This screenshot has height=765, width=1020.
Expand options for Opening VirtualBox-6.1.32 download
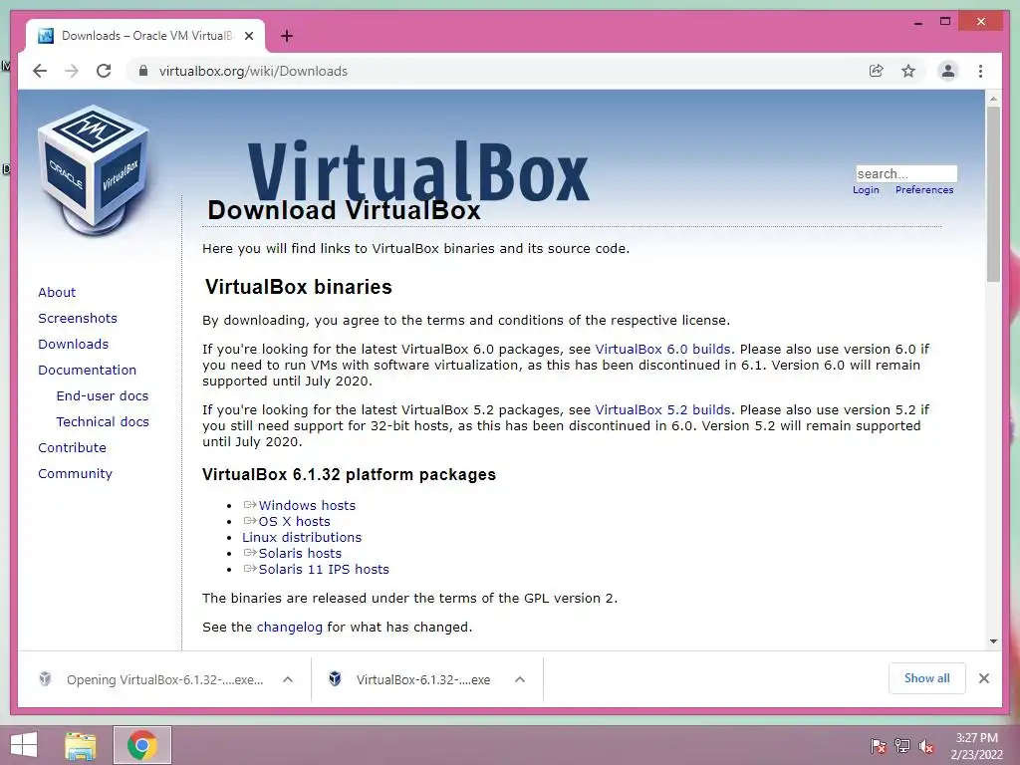point(288,679)
